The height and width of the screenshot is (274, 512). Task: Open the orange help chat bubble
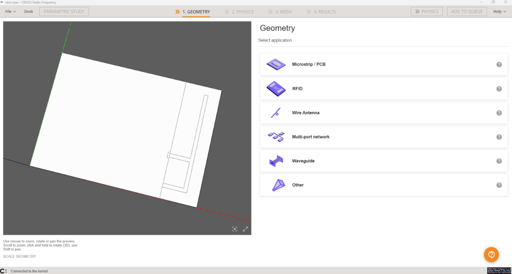[x=491, y=255]
